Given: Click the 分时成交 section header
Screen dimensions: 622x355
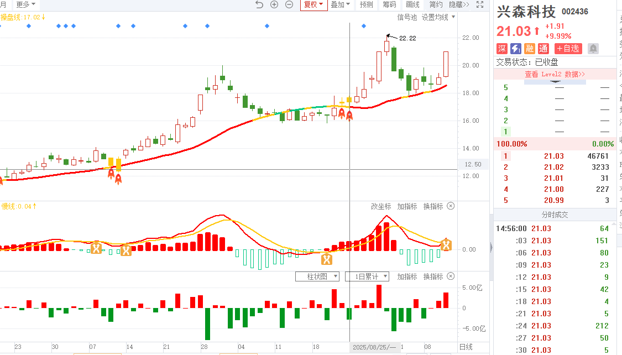Looking at the screenshot, I should pos(555,215).
